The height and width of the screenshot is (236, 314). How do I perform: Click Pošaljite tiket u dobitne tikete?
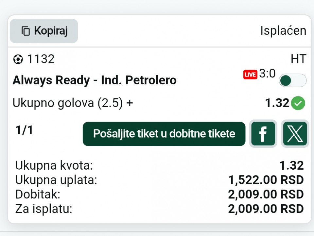[164, 134]
